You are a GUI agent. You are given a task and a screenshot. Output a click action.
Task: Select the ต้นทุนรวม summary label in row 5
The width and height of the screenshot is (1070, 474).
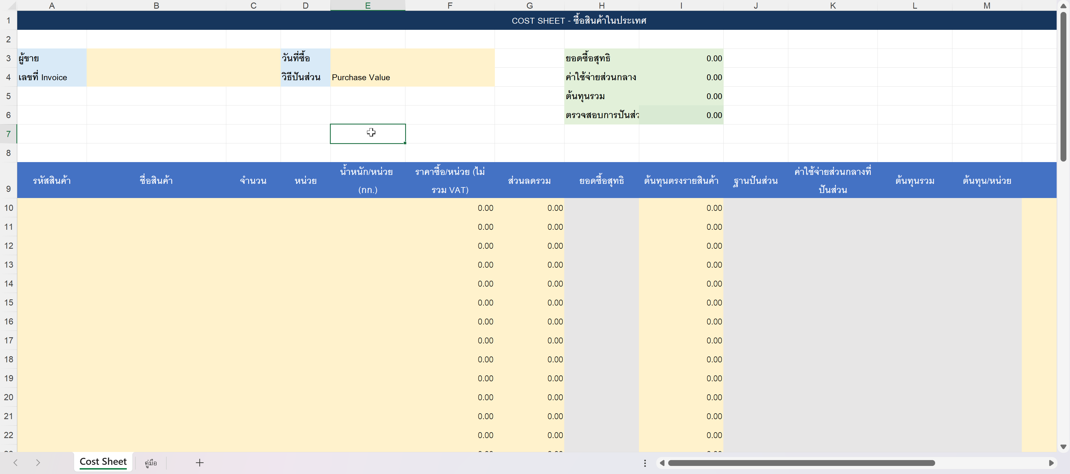point(602,96)
